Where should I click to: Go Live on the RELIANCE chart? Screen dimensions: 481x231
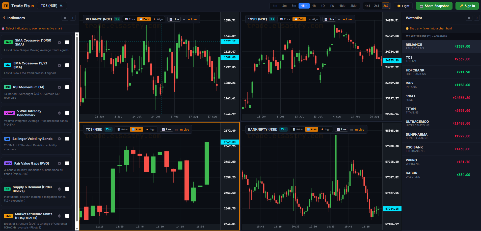point(192,19)
